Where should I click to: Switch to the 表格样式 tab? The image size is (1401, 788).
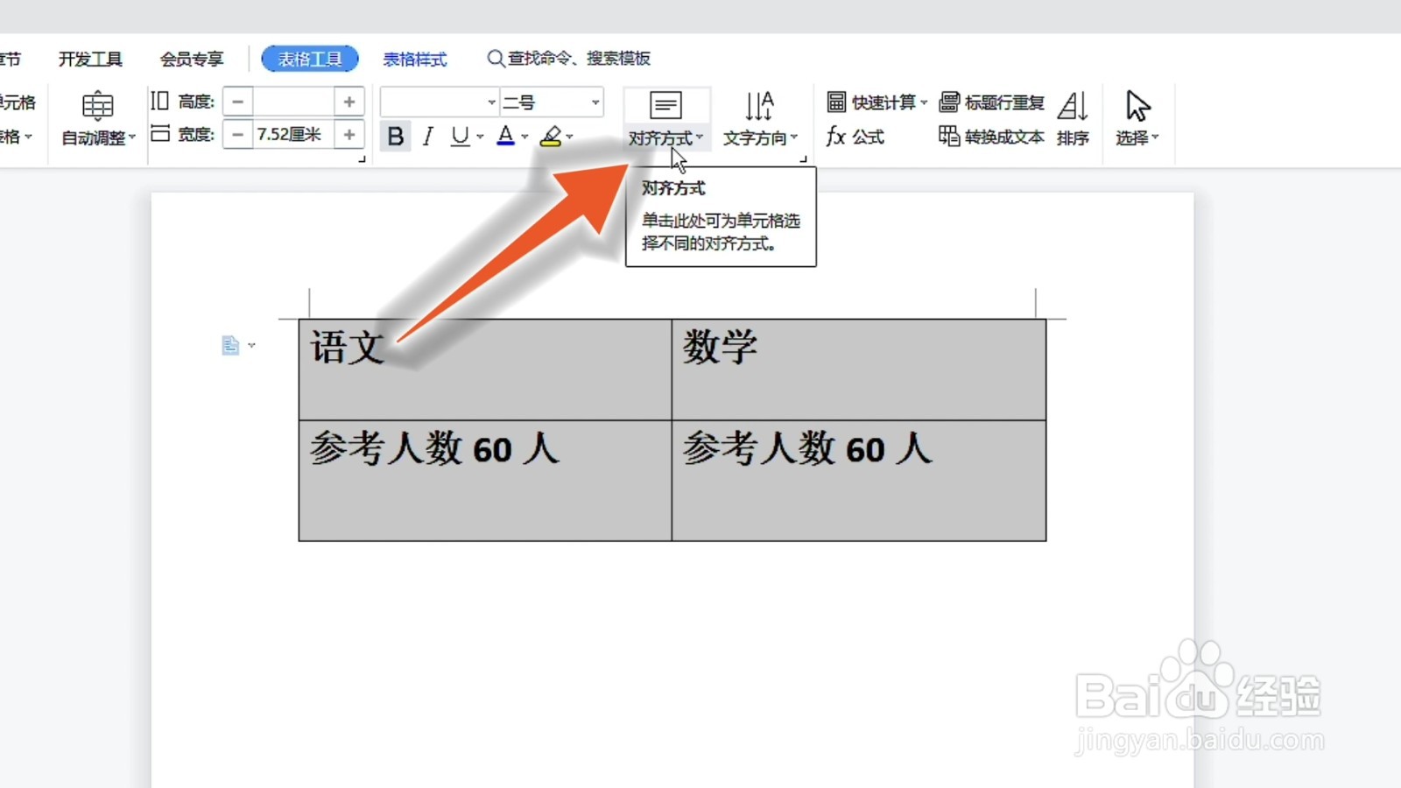[415, 59]
